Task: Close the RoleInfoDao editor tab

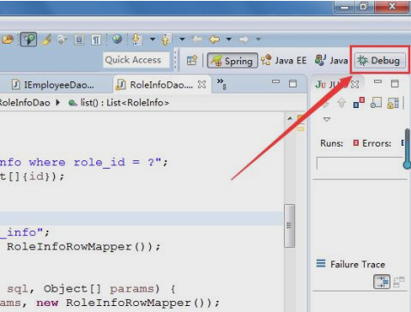Action: pyautogui.click(x=202, y=84)
